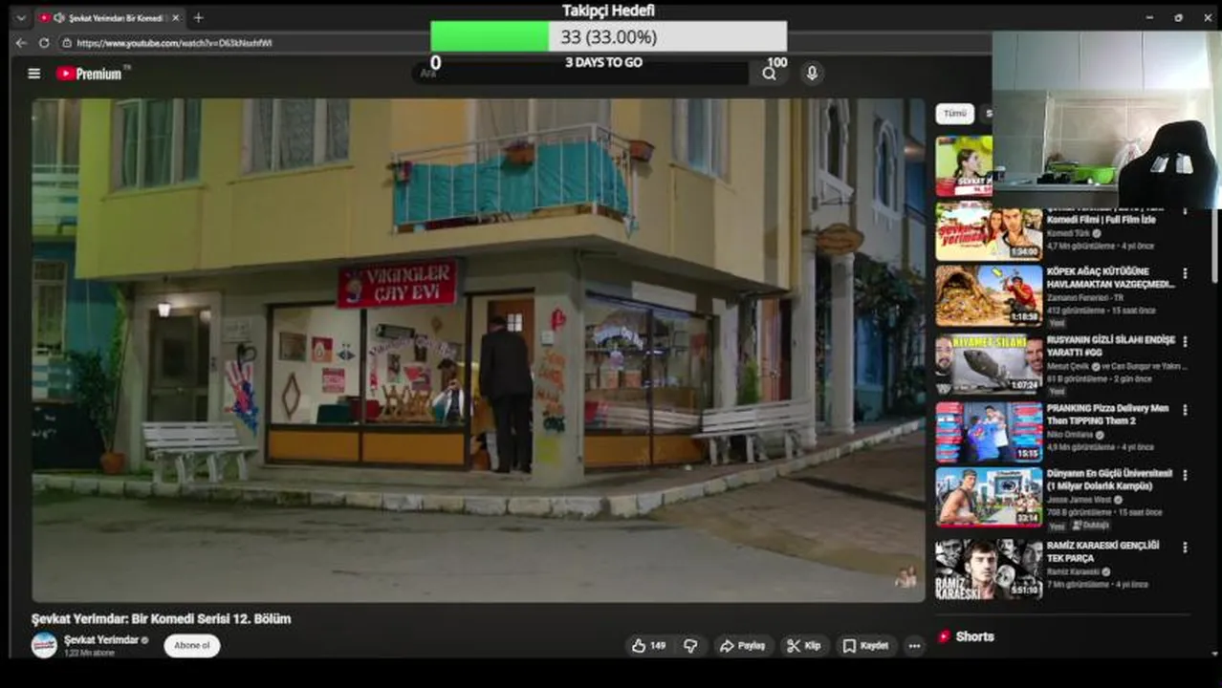This screenshot has height=688, width=1222.
Task: Open options menu for KÖPEK AĞAÇ KÜTÜĞÜNE video
Action: [x=1185, y=273]
